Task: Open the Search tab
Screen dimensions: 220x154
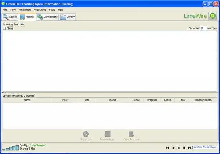Action: (10, 17)
